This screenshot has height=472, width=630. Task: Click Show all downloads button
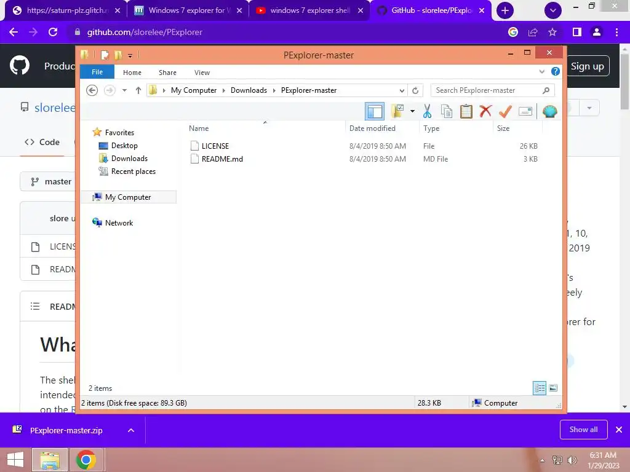(583, 430)
